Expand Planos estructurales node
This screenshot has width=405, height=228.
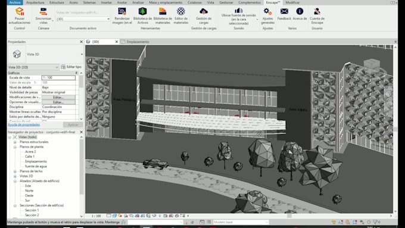click(15, 142)
